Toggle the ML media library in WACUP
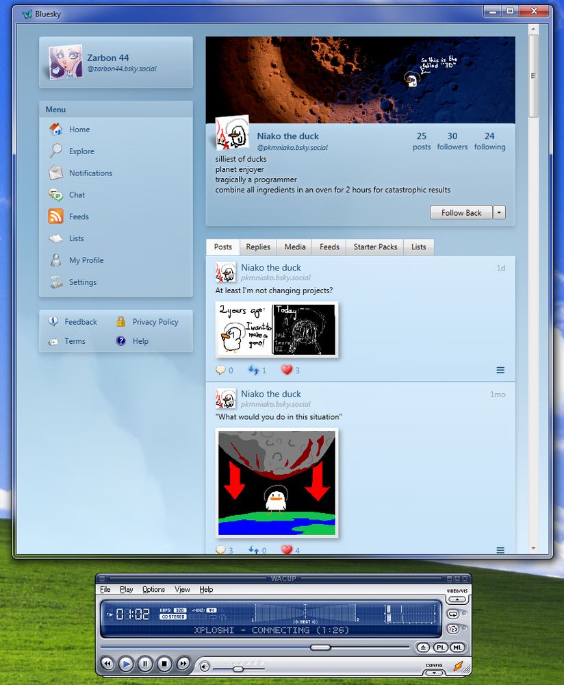The width and height of the screenshot is (564, 685). pos(457,647)
